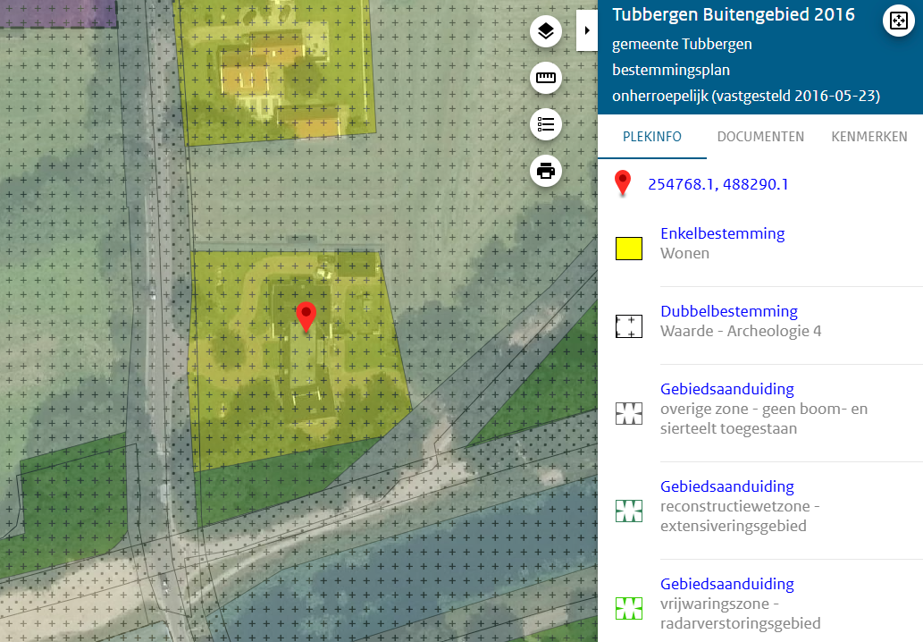Open the Enkelbestemming link

coord(722,234)
